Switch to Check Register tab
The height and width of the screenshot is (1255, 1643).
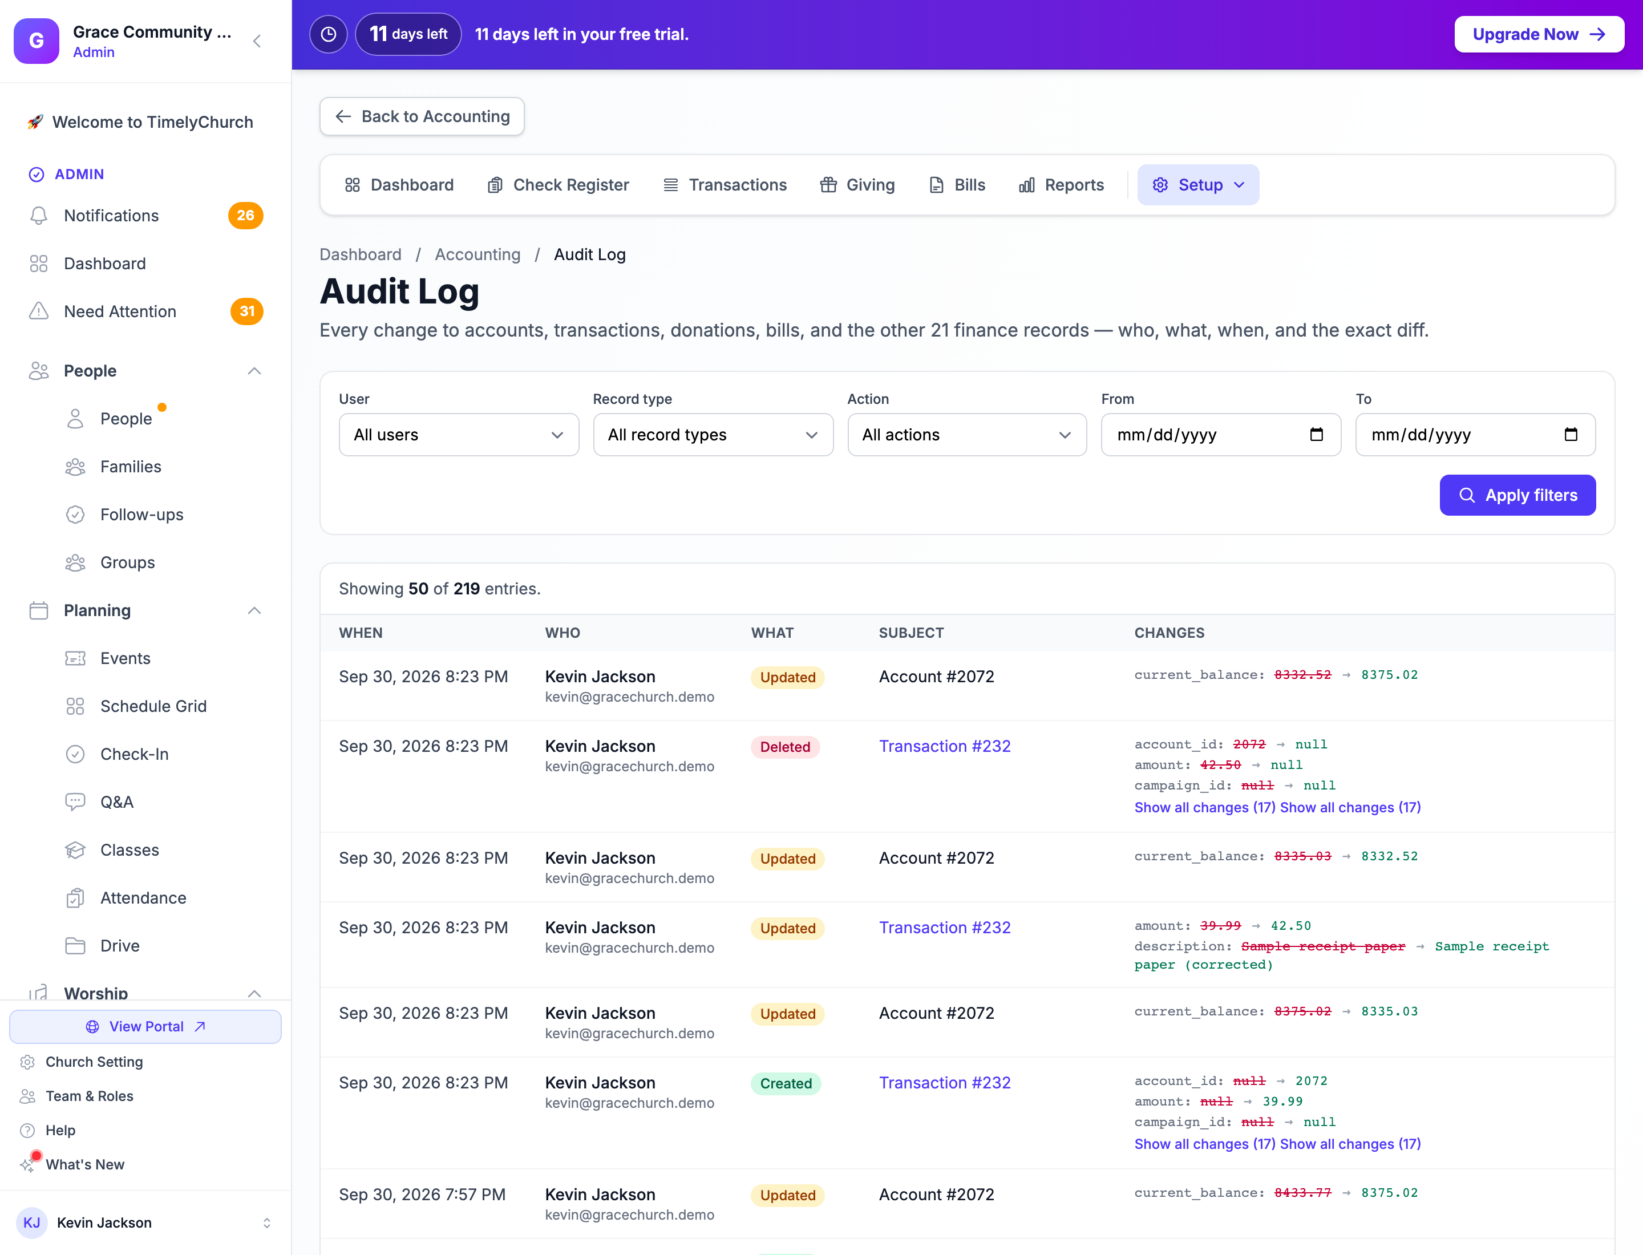click(x=558, y=184)
